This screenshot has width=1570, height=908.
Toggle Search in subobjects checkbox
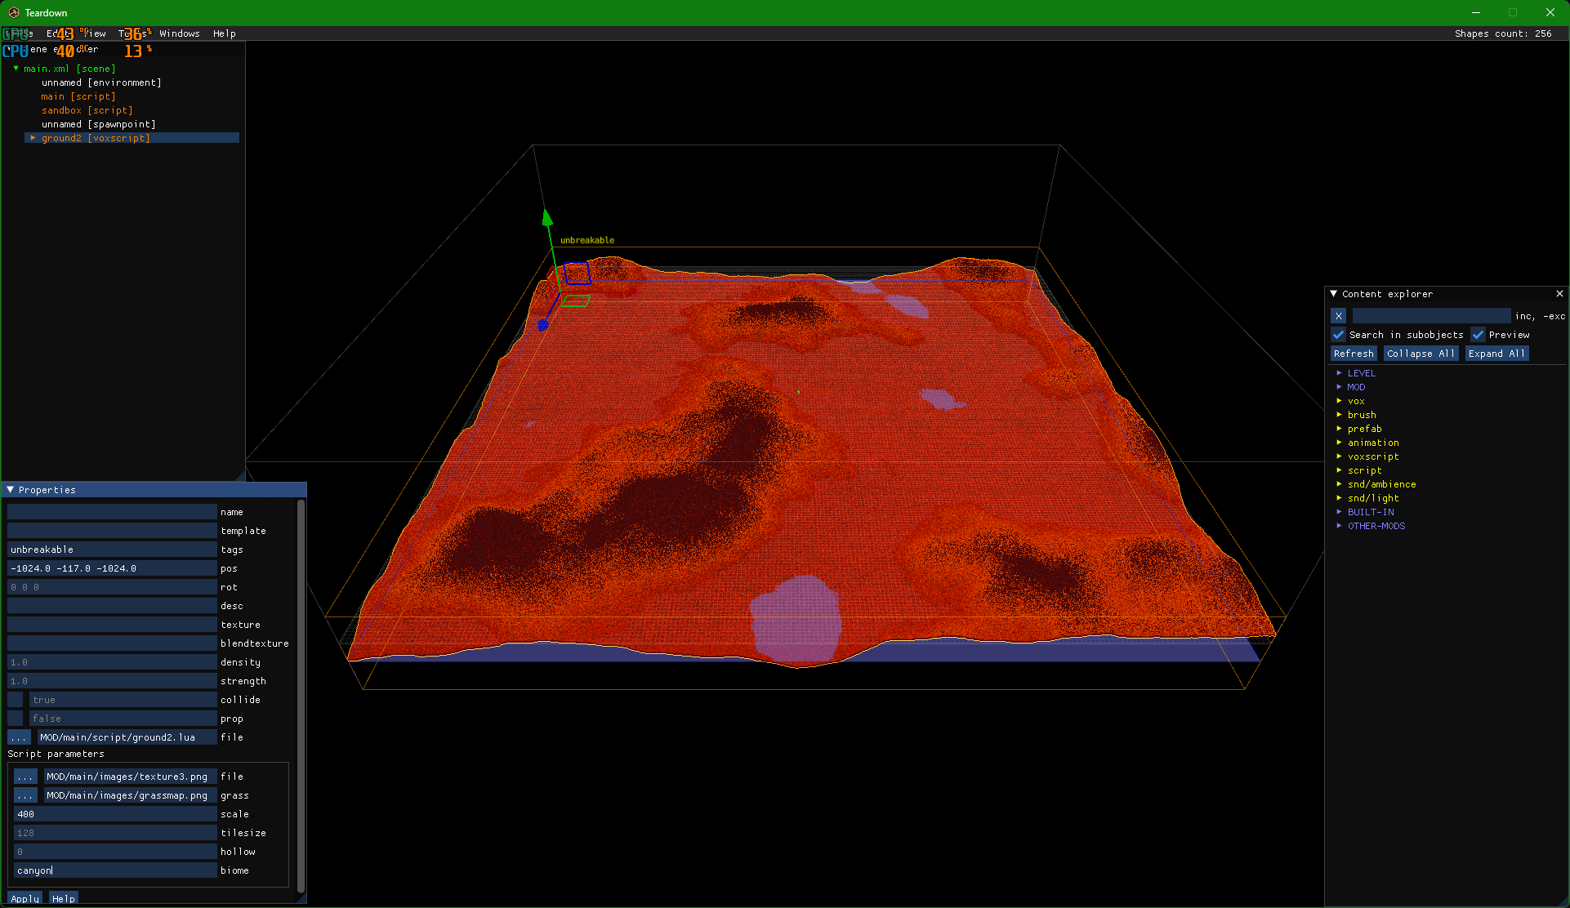tap(1338, 335)
